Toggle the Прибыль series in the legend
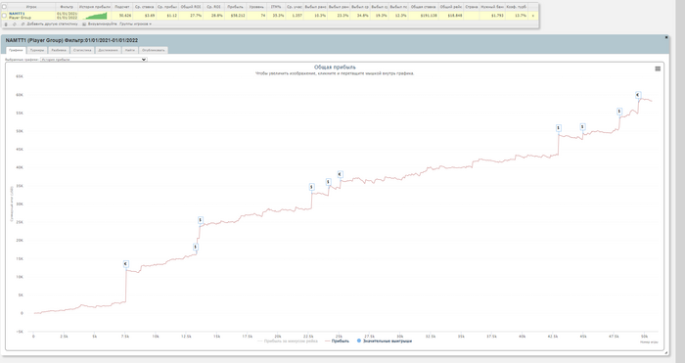 337,340
